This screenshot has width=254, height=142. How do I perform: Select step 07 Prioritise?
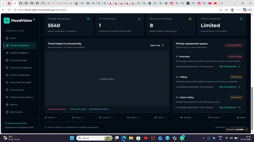click(x=215, y=118)
